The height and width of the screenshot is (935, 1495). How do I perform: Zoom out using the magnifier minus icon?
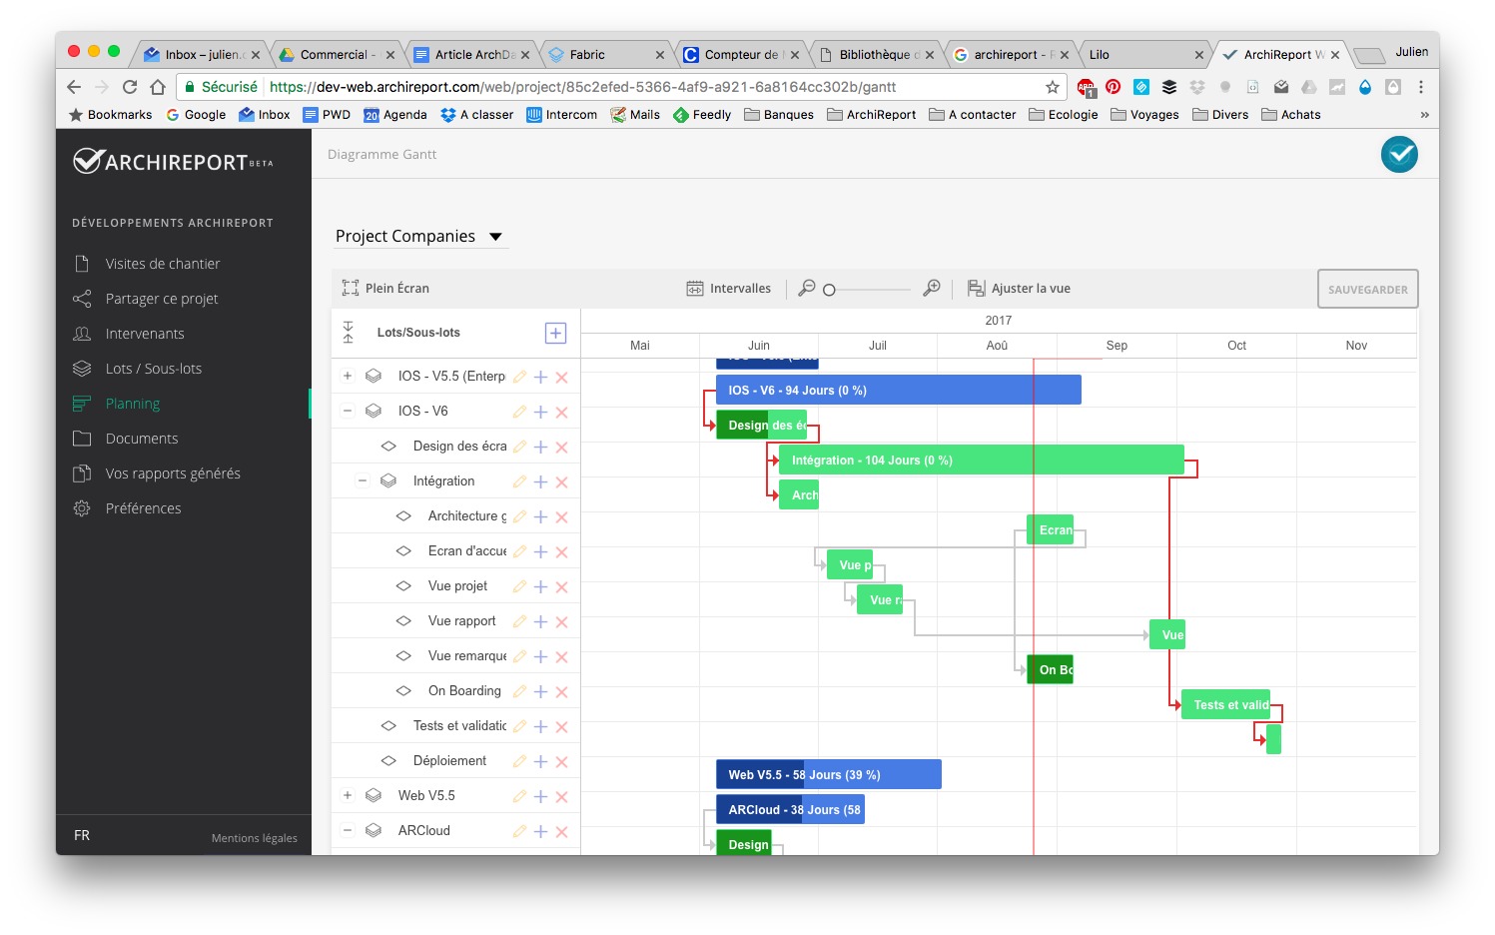point(808,288)
